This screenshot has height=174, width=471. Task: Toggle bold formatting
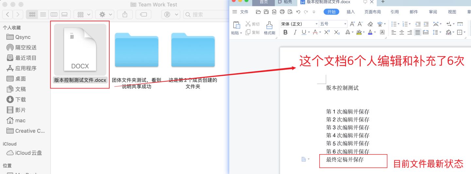[x=286, y=32]
